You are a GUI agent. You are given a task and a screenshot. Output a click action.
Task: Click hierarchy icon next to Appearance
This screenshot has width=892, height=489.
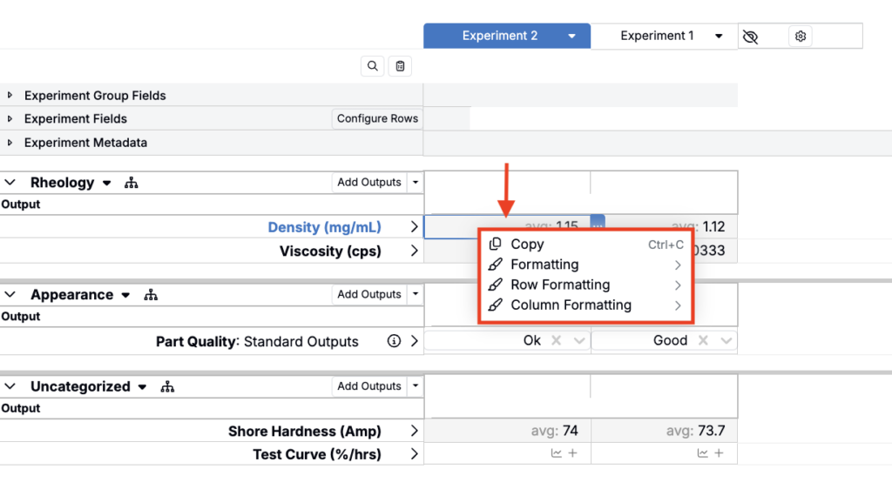pos(151,295)
